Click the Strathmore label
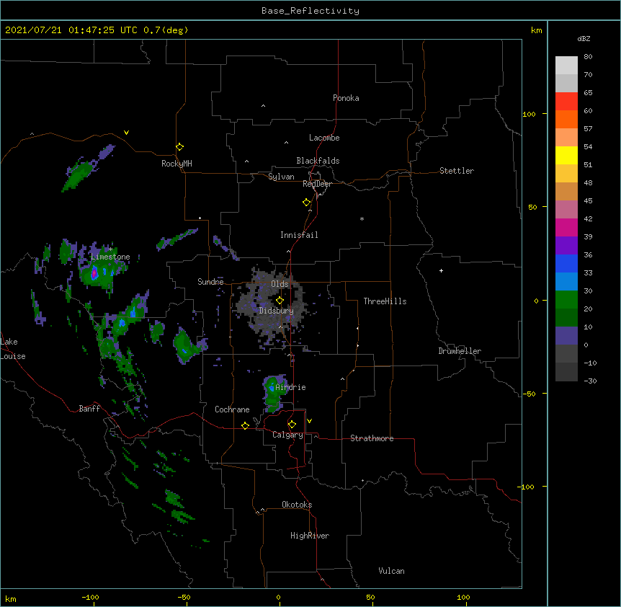 pyautogui.click(x=372, y=438)
